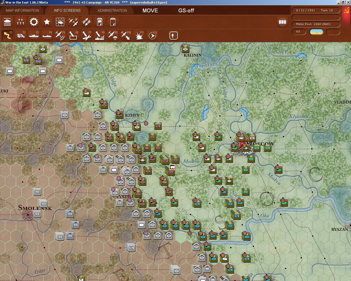Select the HQ counter east of Rzhev
Image resolution: width=351 pixels, height=281 pixels.
pyautogui.click(x=158, y=126)
